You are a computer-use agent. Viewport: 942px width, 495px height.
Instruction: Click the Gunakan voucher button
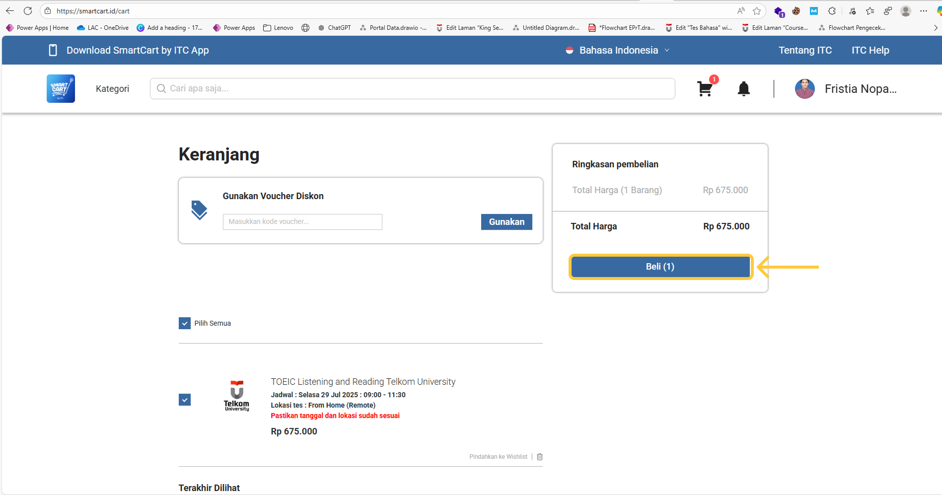(x=507, y=222)
